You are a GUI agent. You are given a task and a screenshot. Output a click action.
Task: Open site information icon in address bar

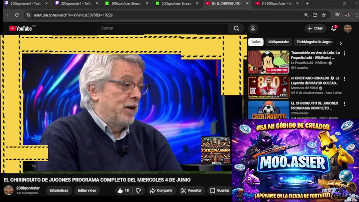(28, 15)
